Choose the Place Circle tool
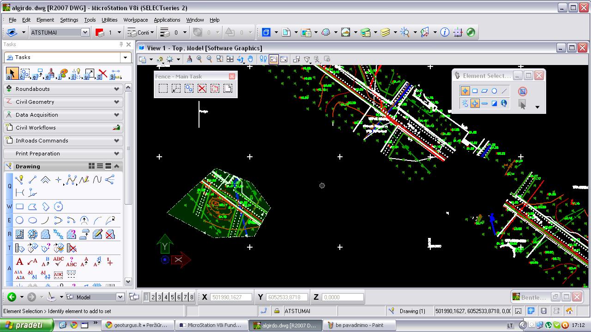The width and height of the screenshot is (591, 332). tap(19, 220)
